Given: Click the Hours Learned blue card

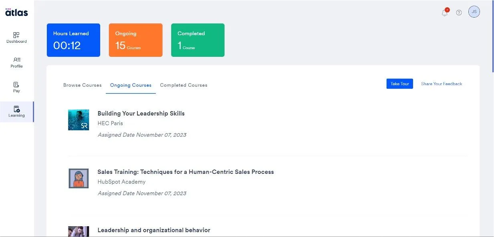Looking at the screenshot, I should pyautogui.click(x=73, y=40).
